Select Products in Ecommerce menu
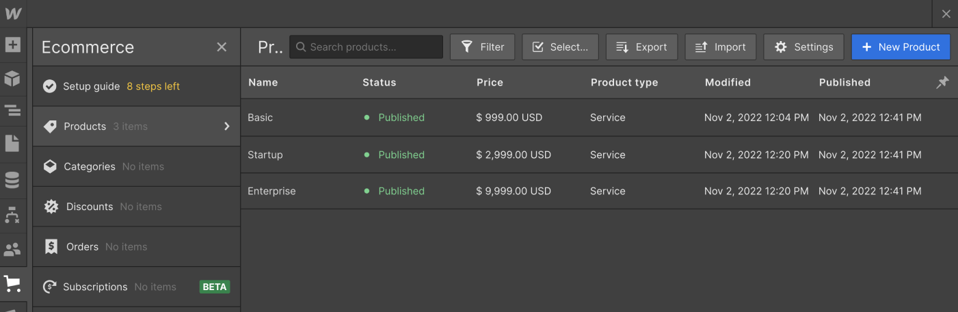The image size is (958, 312). point(137,126)
